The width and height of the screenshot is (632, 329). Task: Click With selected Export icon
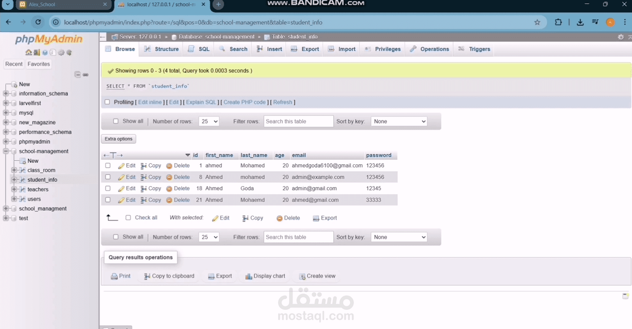[x=316, y=218]
